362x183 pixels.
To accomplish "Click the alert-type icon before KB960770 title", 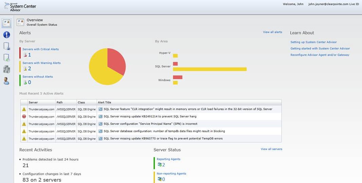I will click(x=101, y=139).
